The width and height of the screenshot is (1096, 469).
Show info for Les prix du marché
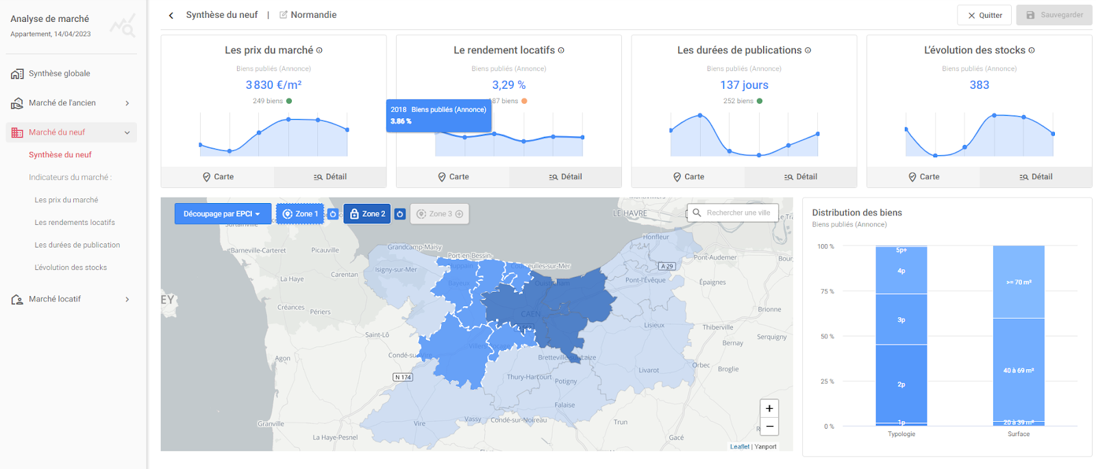click(319, 51)
